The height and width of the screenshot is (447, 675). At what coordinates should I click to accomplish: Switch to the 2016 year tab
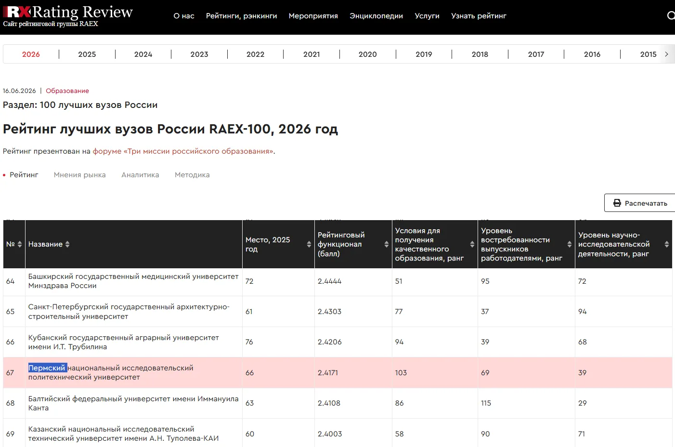592,54
